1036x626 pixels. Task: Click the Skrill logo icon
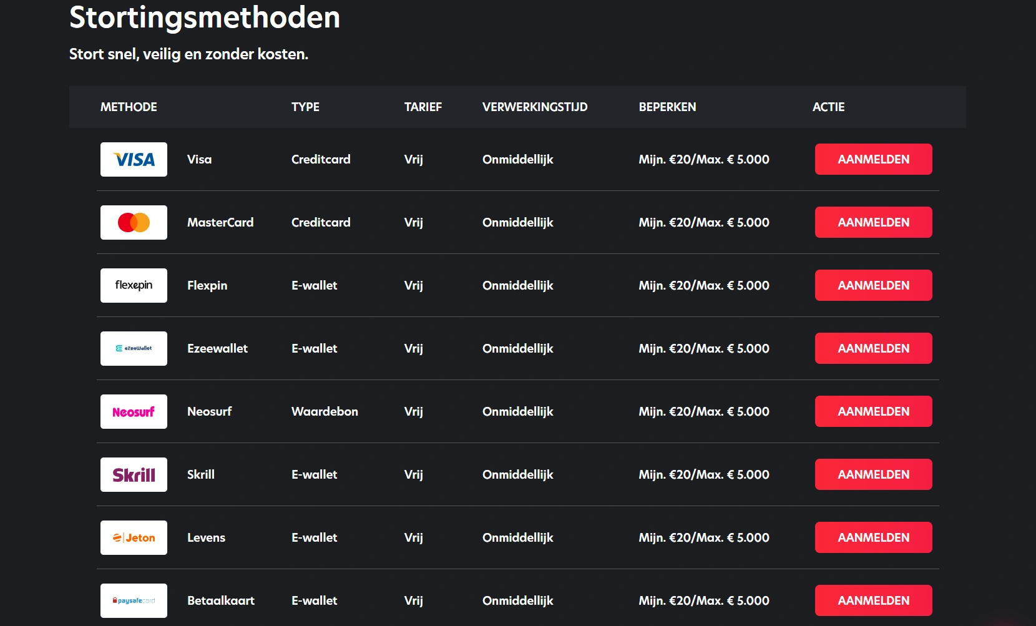pos(134,475)
